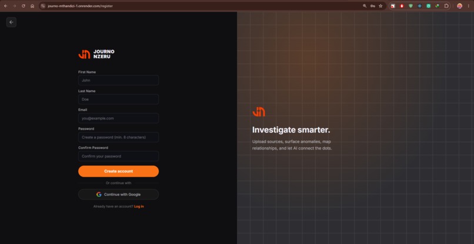Focus the Confirm Password field
Image resolution: width=474 pixels, height=244 pixels.
[119, 156]
